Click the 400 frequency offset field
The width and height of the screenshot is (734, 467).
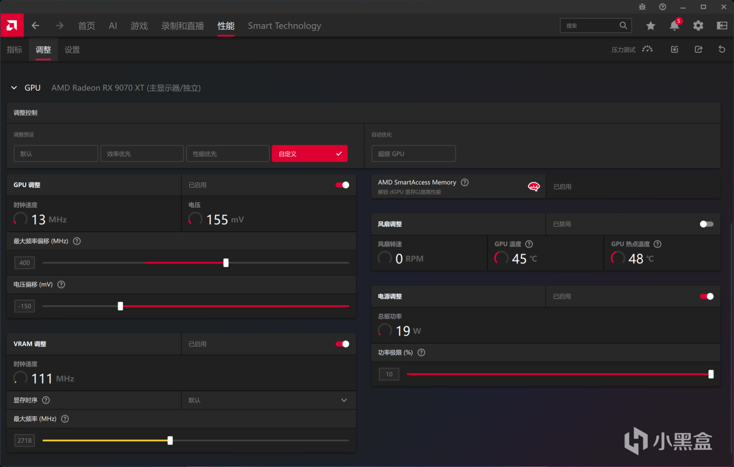25,263
